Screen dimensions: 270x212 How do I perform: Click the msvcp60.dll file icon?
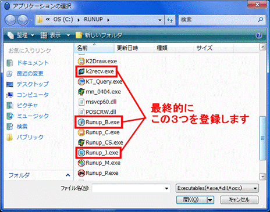[x=81, y=102]
